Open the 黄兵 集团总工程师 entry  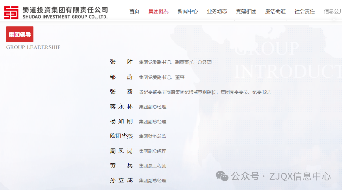121,166
